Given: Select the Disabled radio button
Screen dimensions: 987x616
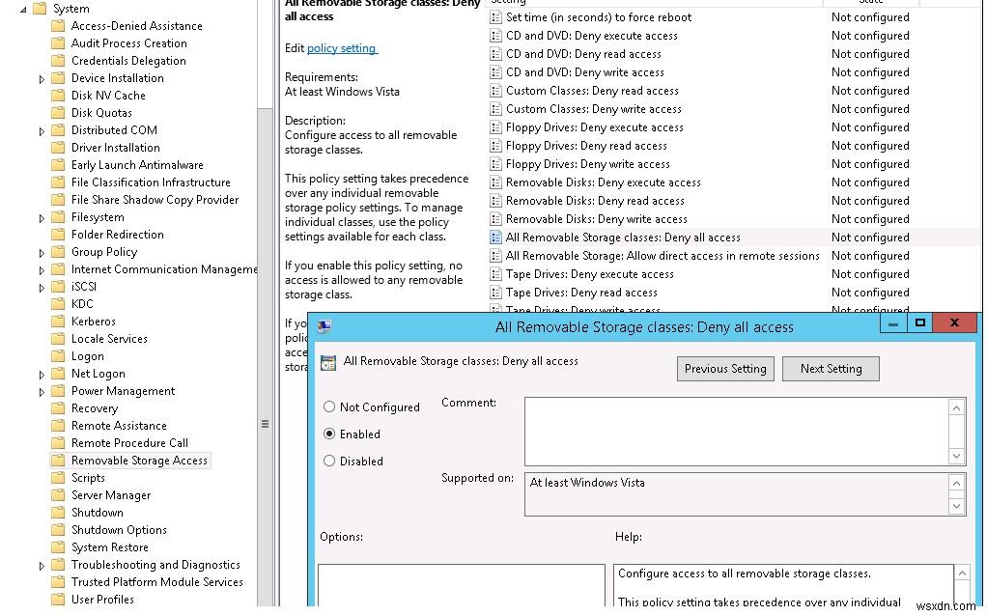Looking at the screenshot, I should click(x=329, y=461).
